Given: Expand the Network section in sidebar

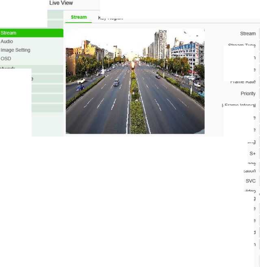Looking at the screenshot, I should tap(8, 68).
